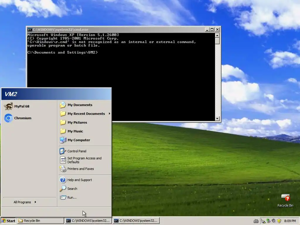300x225 pixels.
Task: Open the My Documents folder
Action: (85, 105)
